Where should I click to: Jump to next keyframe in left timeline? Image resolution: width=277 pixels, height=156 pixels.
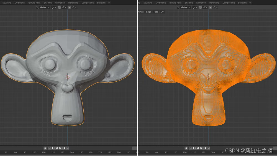click(x=64, y=148)
